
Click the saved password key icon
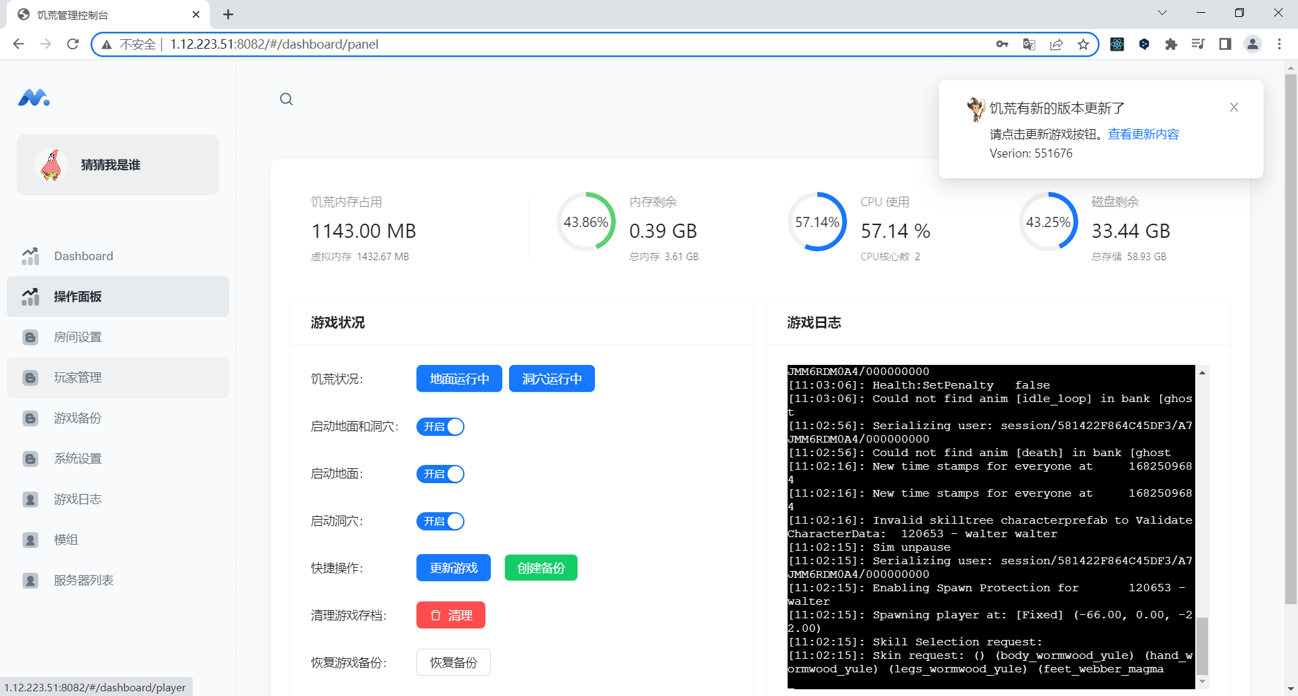pyautogui.click(x=1002, y=44)
